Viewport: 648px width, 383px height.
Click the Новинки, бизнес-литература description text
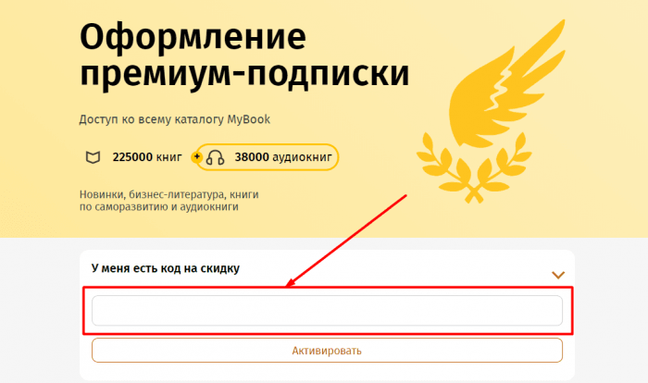(x=168, y=194)
